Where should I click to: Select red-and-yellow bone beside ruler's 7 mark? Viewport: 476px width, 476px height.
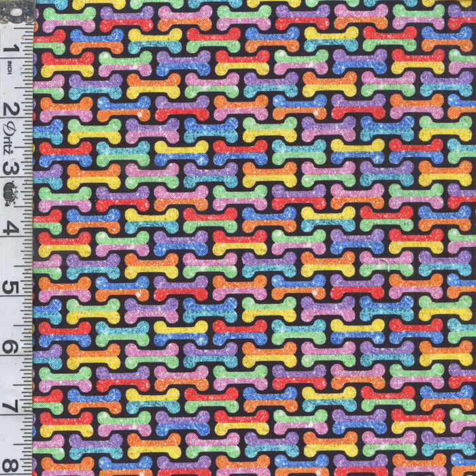click(66, 424)
